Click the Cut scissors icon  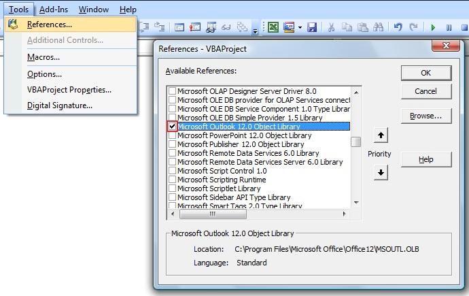coord(331,27)
